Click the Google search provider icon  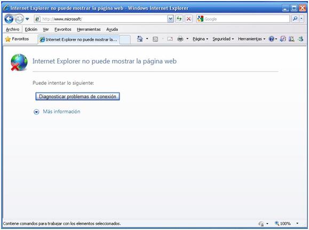point(200,19)
